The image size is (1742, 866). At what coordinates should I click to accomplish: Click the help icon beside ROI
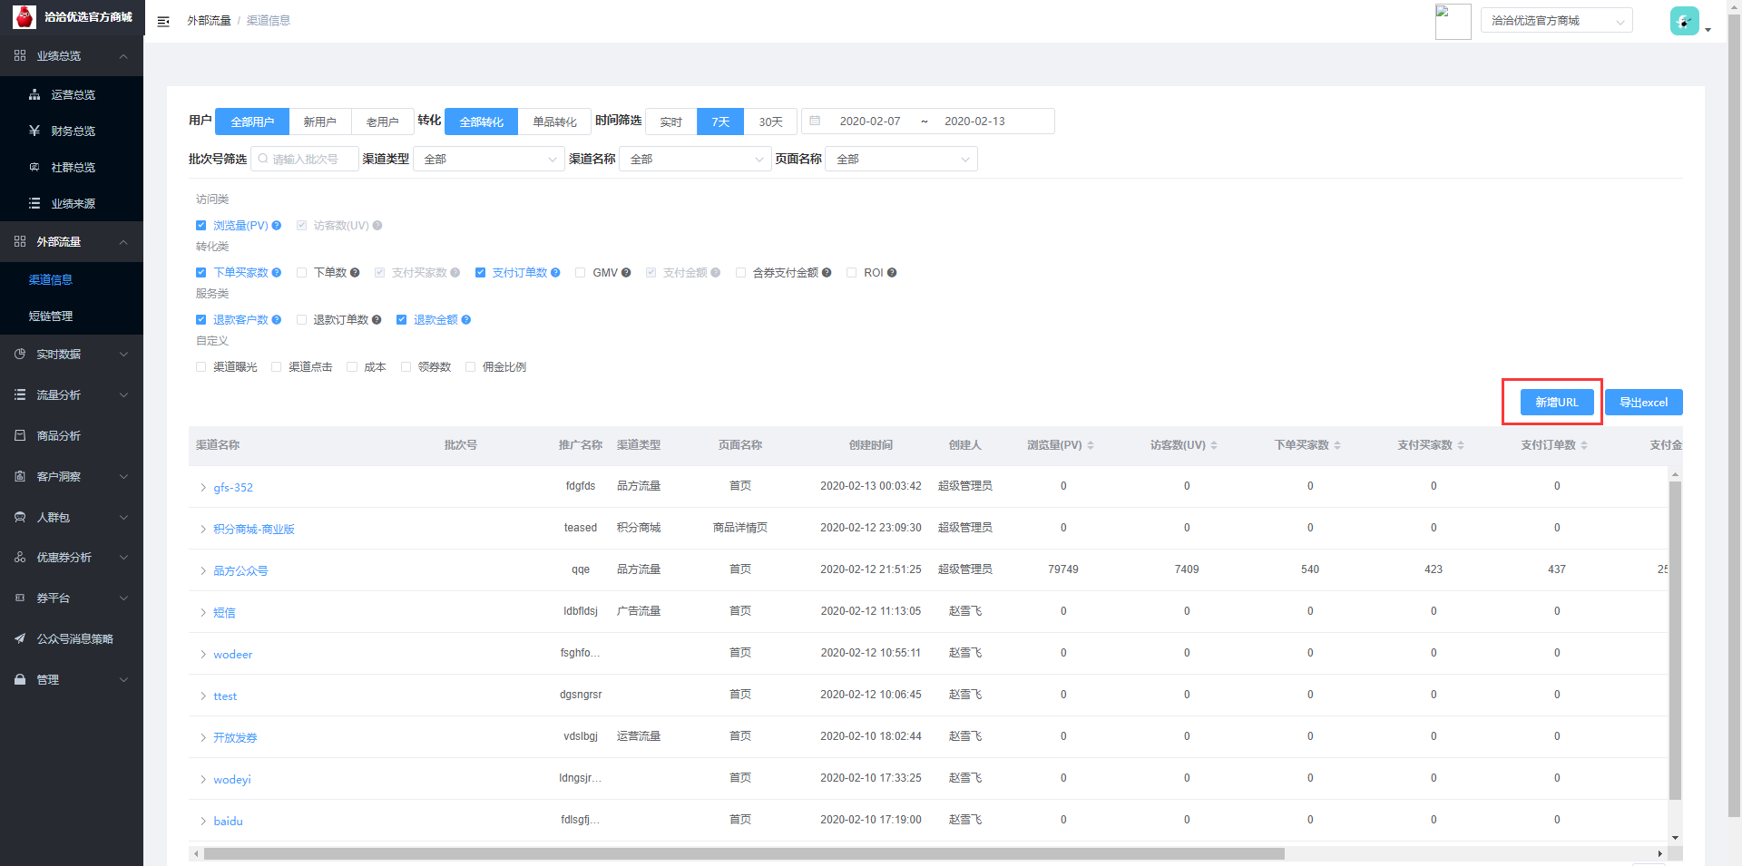892,273
